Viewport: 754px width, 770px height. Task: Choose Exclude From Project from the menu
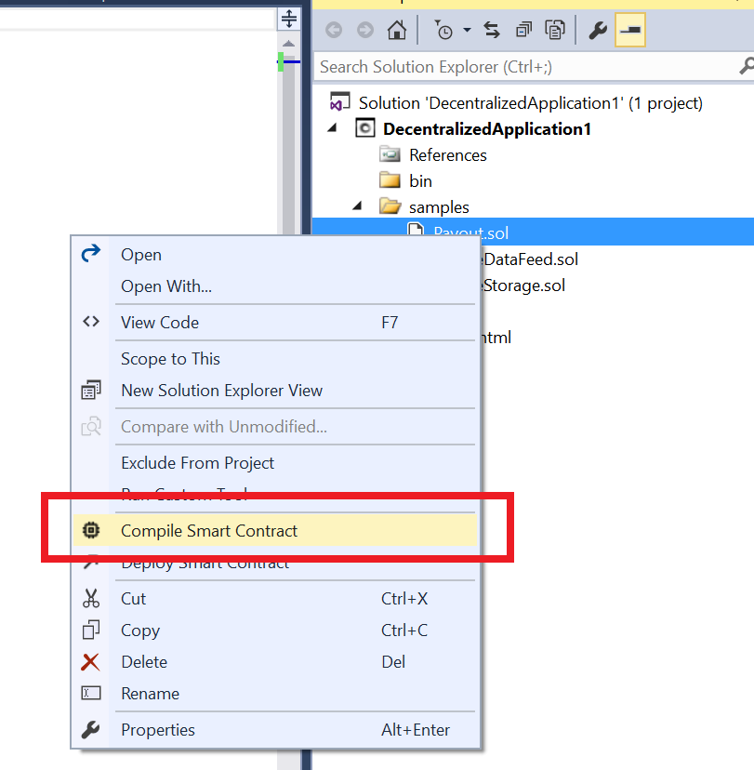(196, 462)
